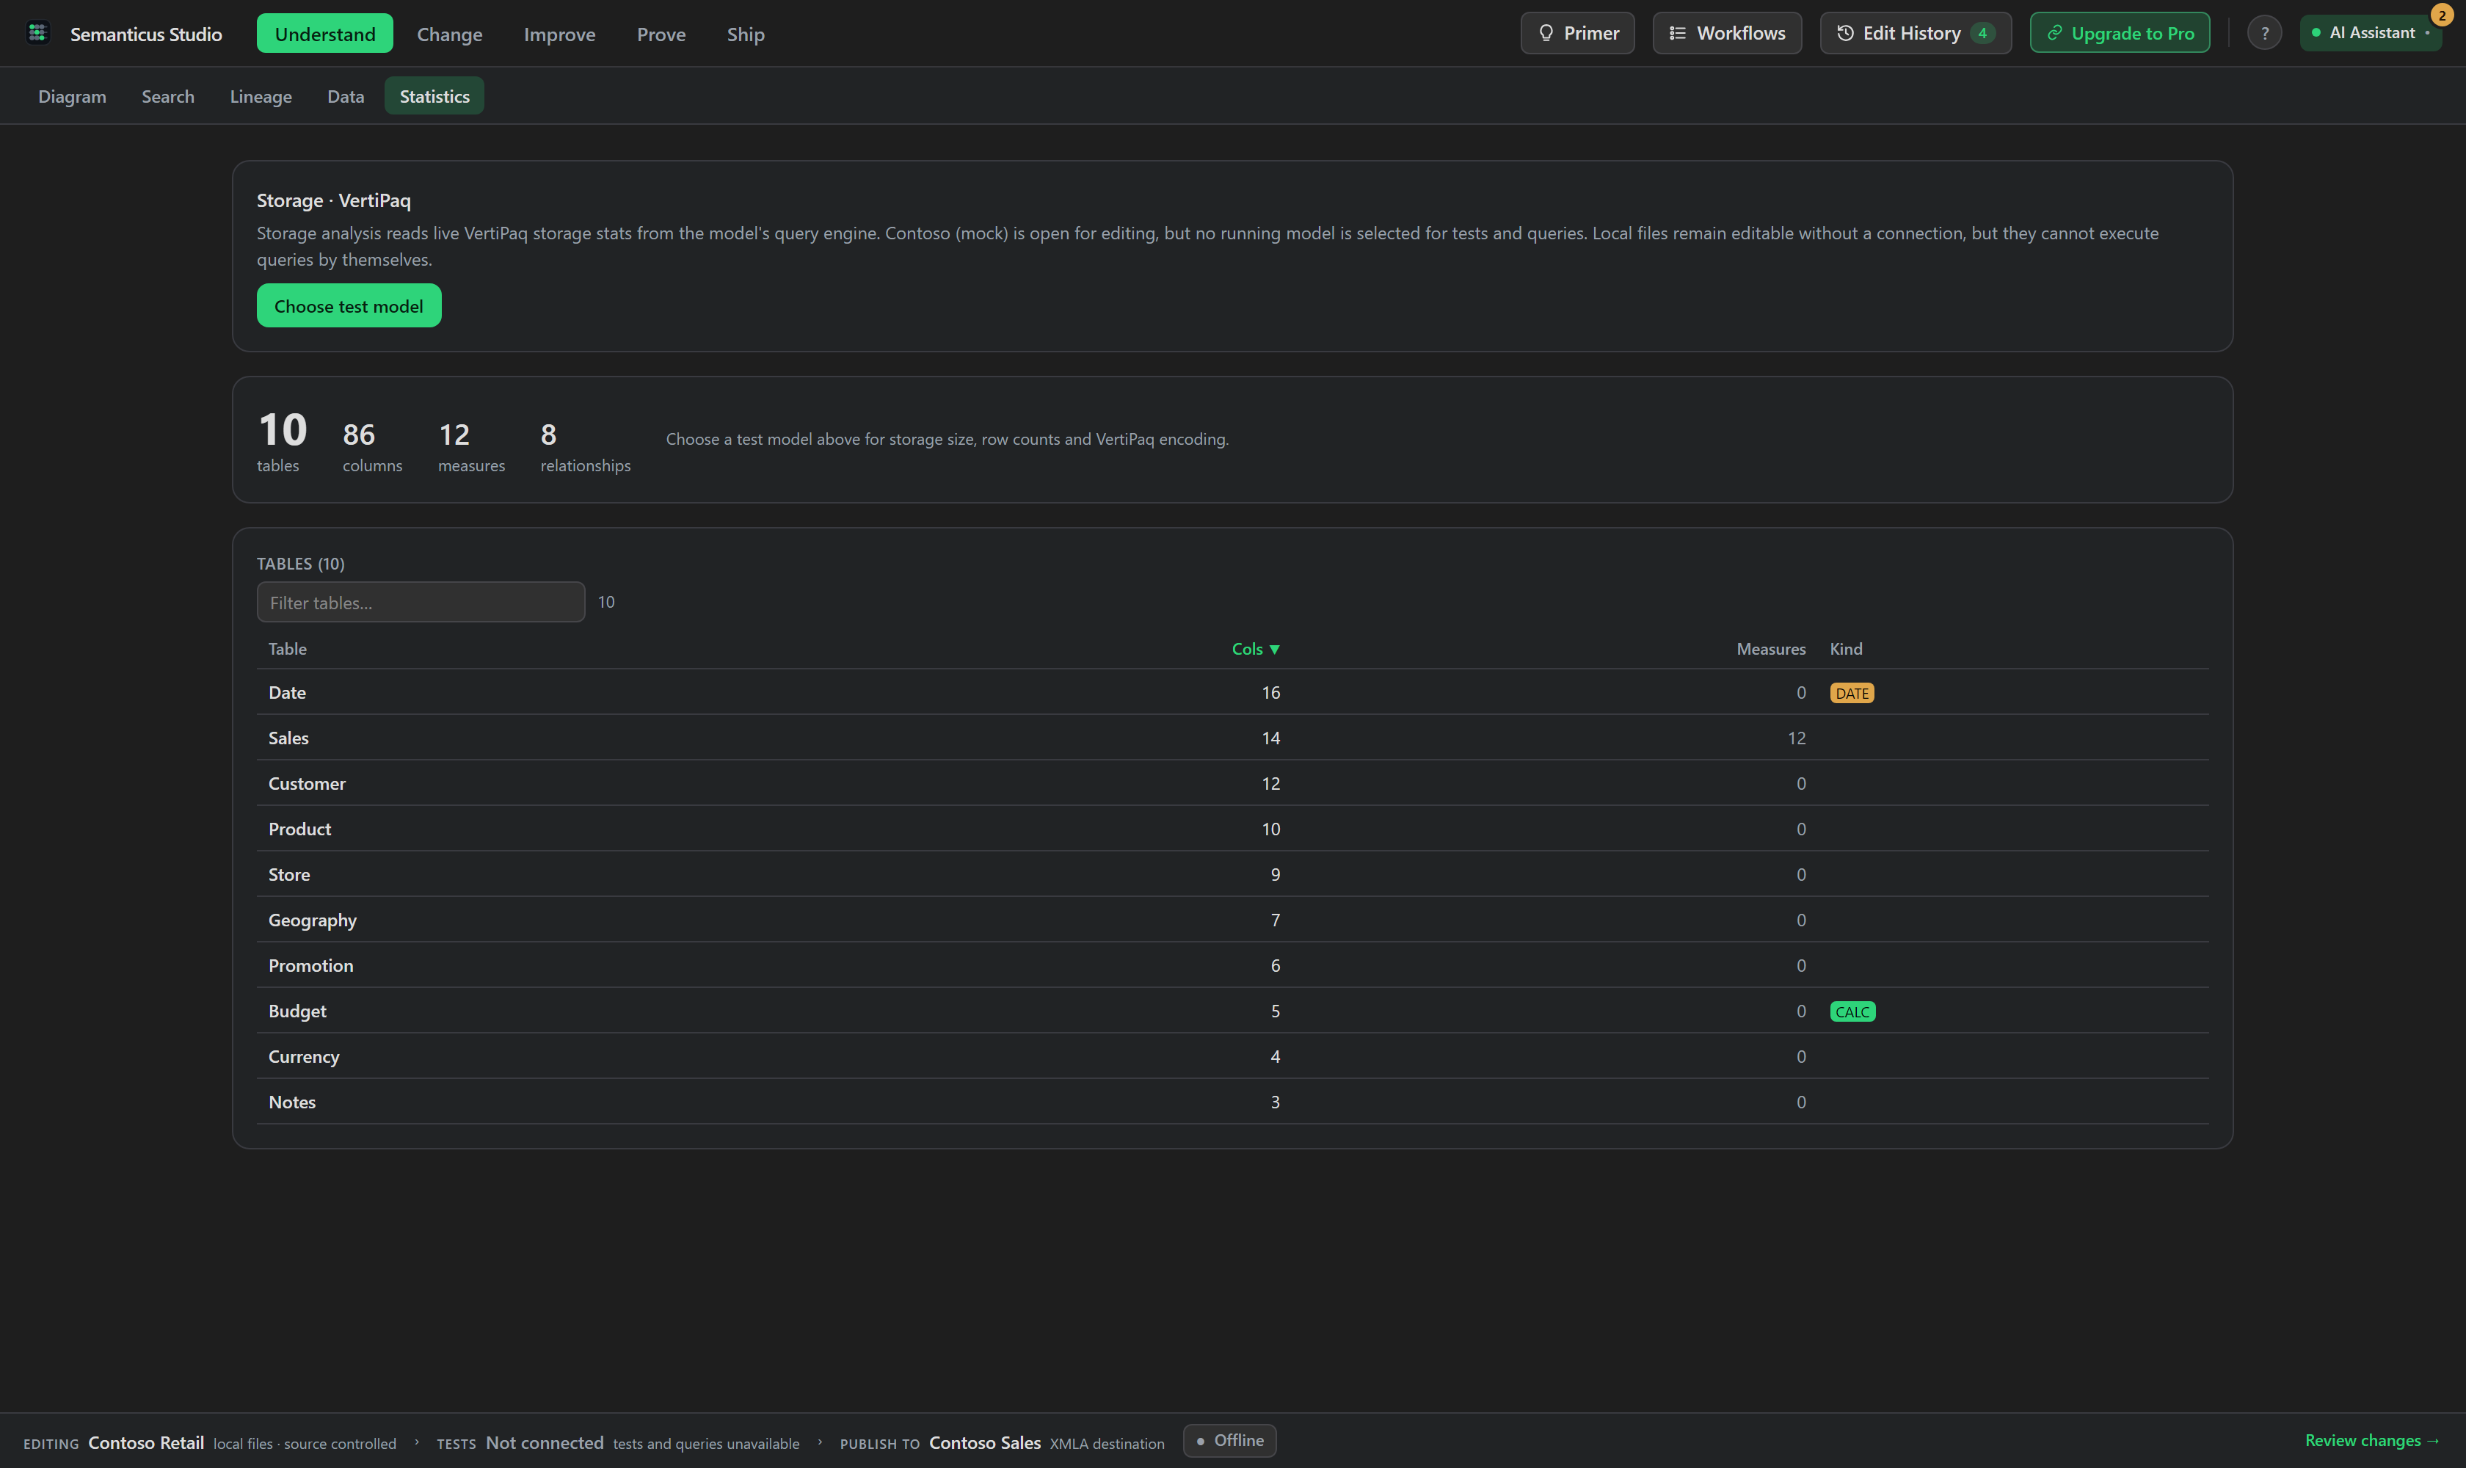Switch to the Data tab
The width and height of the screenshot is (2466, 1468).
[345, 96]
